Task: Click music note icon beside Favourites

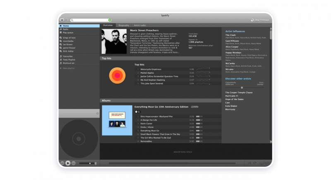Action: 61,56
